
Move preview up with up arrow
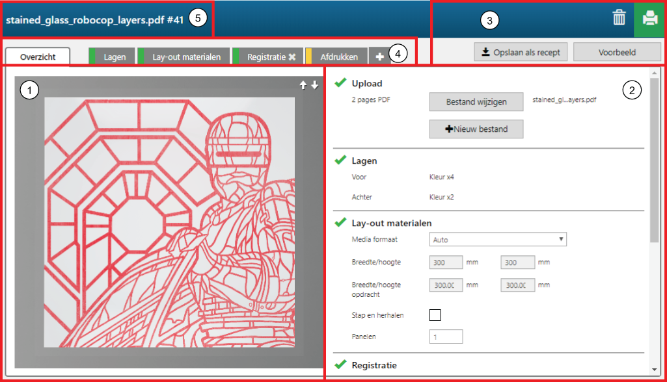tap(303, 85)
